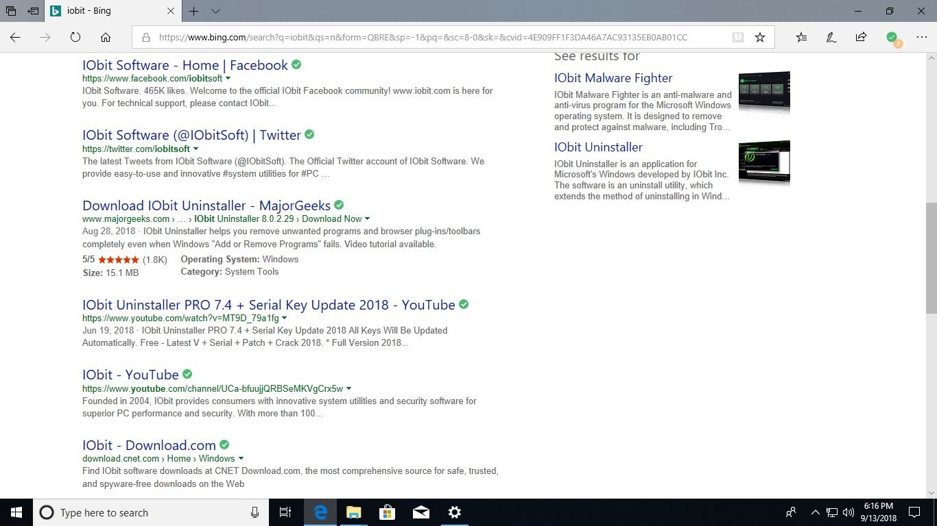Add this page to favorites with the star
The width and height of the screenshot is (937, 526).
pyautogui.click(x=760, y=38)
